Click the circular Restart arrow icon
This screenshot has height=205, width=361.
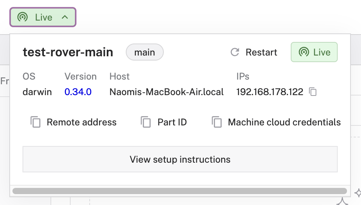pyautogui.click(x=235, y=52)
